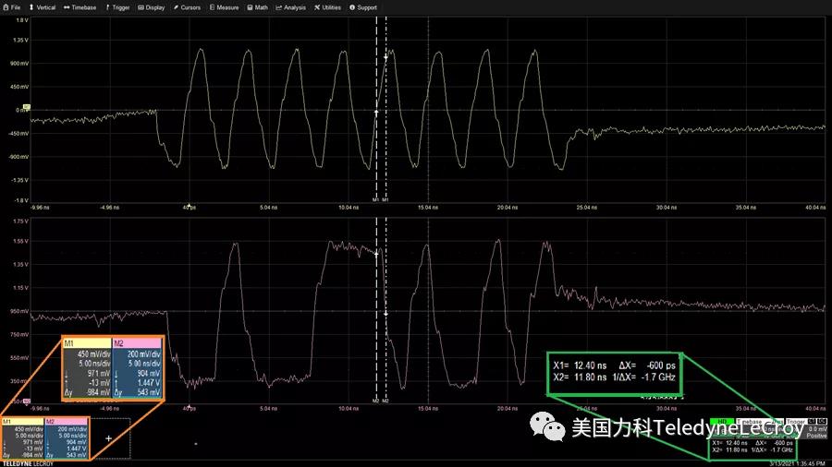The width and height of the screenshot is (832, 467).
Task: Open the Timebase menu
Action: click(80, 7)
